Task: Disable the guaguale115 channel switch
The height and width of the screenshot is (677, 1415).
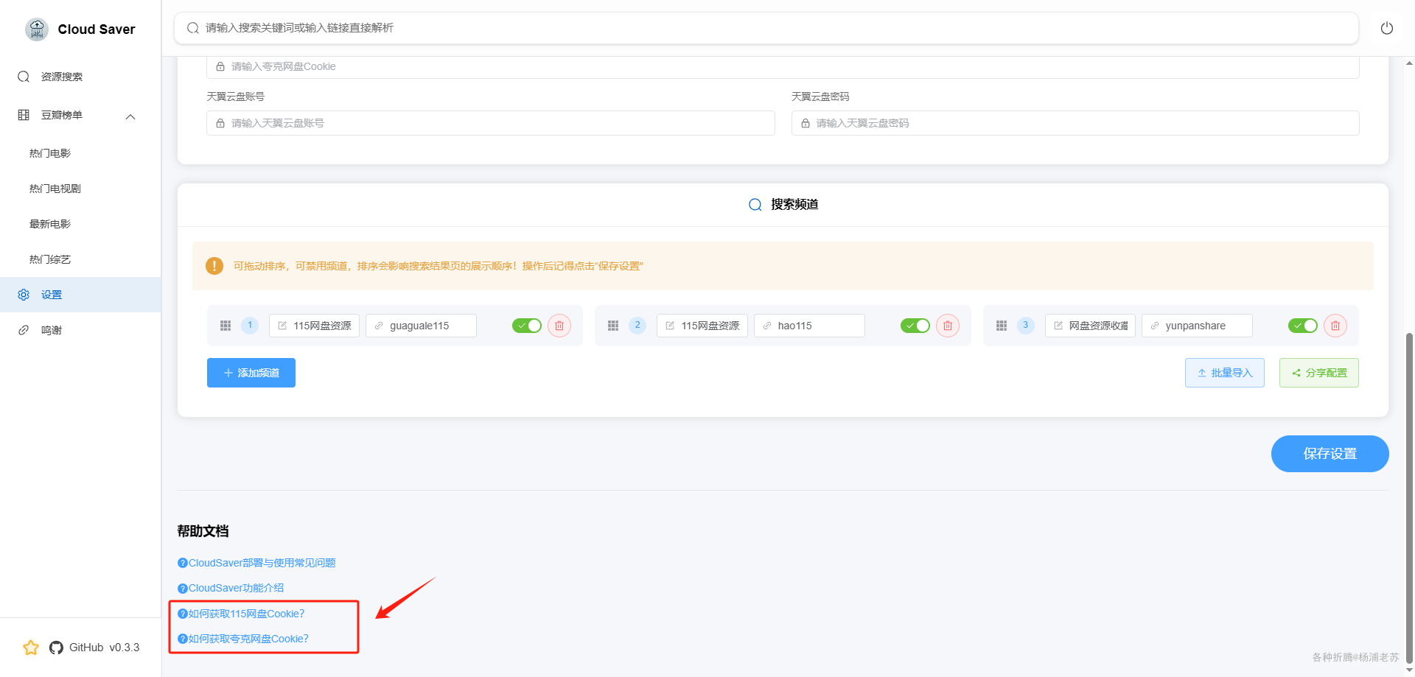Action: click(527, 326)
